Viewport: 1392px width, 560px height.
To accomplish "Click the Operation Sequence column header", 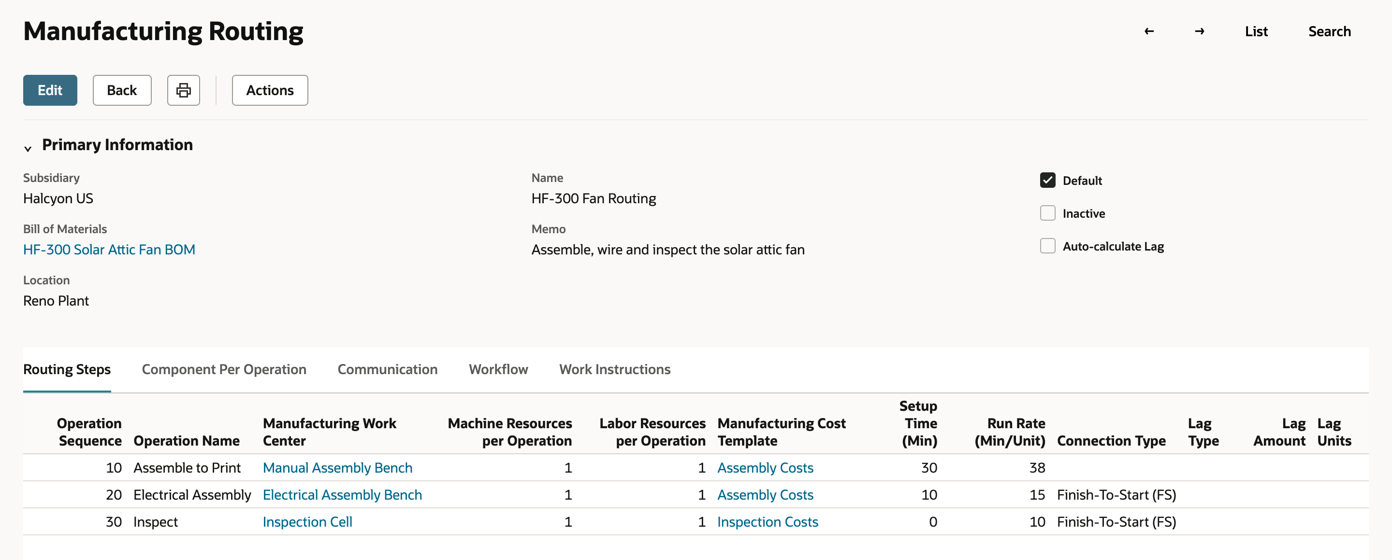I will (90, 432).
